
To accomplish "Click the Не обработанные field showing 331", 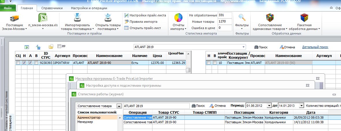I will [225, 15].
